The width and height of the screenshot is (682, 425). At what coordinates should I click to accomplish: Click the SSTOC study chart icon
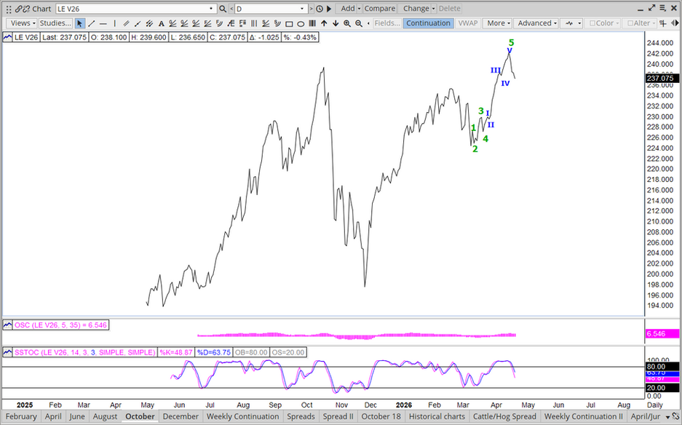[8, 352]
